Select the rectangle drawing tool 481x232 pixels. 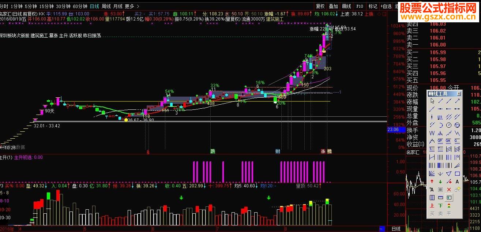457,173
